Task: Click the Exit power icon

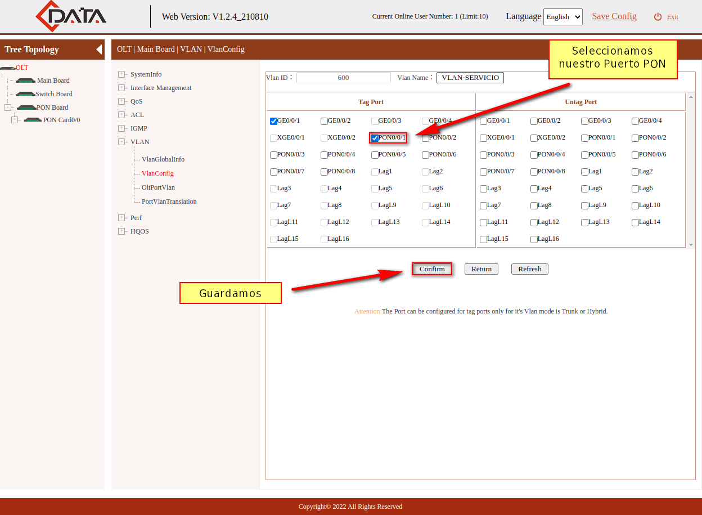Action: [658, 17]
